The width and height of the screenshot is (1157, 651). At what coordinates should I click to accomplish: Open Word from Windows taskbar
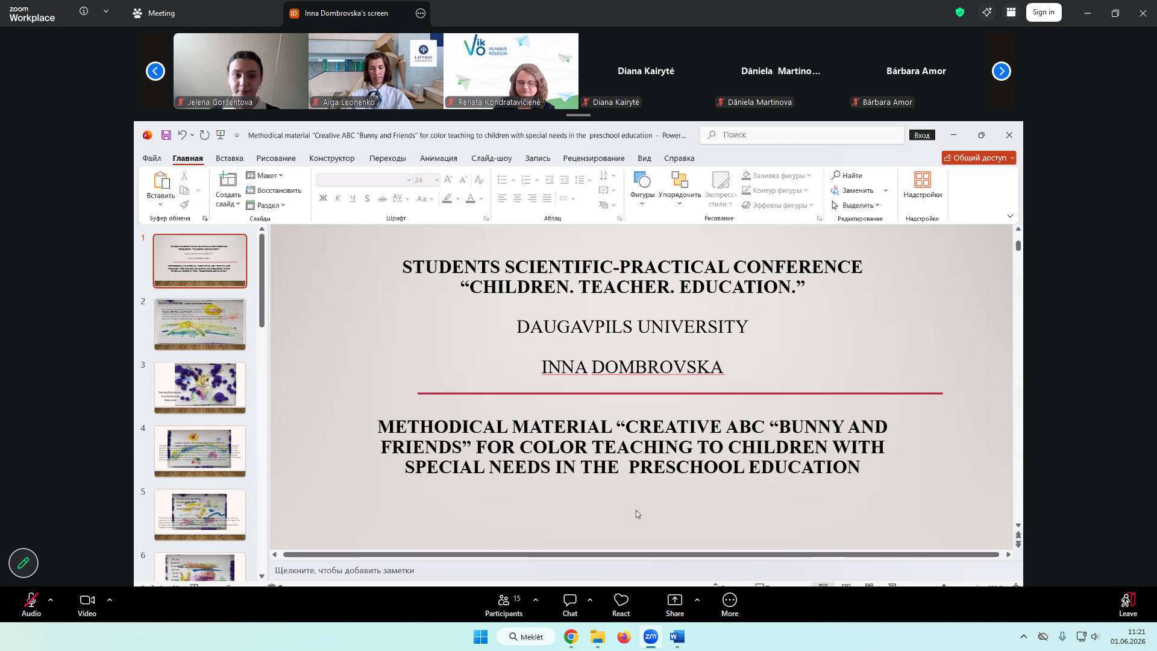677,637
